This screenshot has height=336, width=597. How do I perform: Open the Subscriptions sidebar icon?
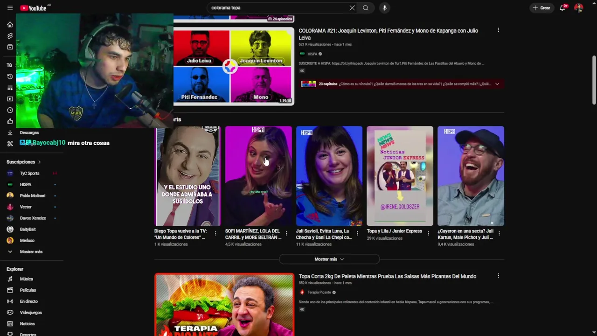click(x=10, y=47)
